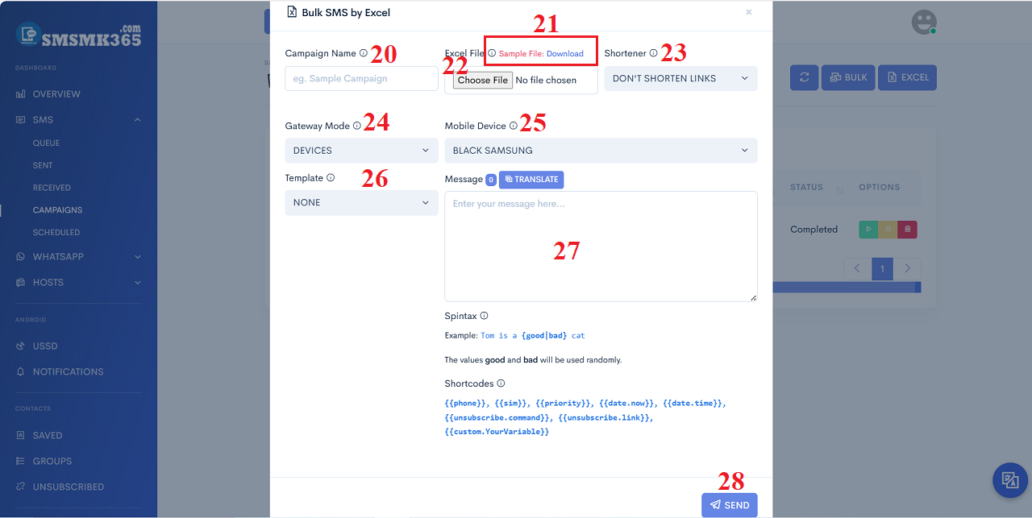The width and height of the screenshot is (1032, 518).
Task: Click the next page arrow
Action: point(908,268)
